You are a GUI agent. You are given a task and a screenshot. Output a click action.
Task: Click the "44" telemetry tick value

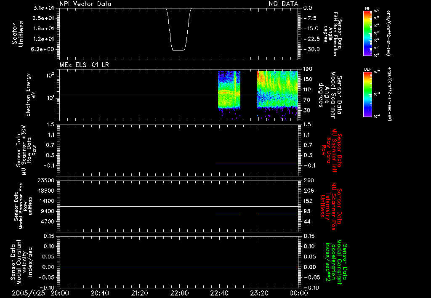click(x=307, y=221)
